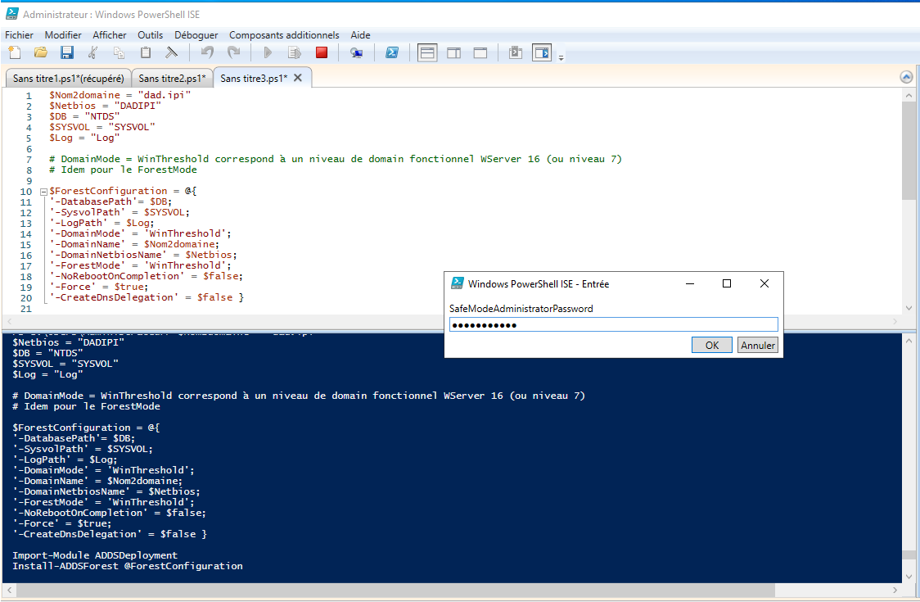Open the toolbar overflow dropdown arrow
Screen dimensions: 920x602
pos(561,57)
